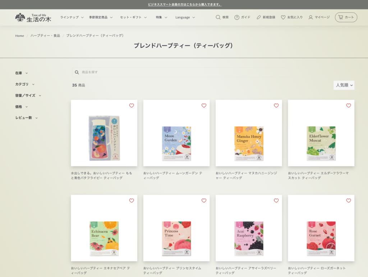Image resolution: width=368 pixels, height=277 pixels.
Task: Go to ハーブティー・食品 breadcrumb
Action: coord(45,36)
